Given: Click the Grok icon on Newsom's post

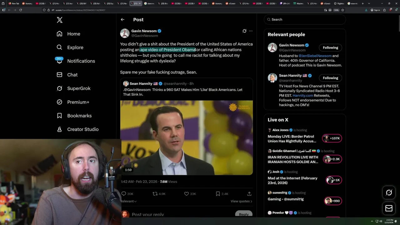Looking at the screenshot, I should point(244,31).
